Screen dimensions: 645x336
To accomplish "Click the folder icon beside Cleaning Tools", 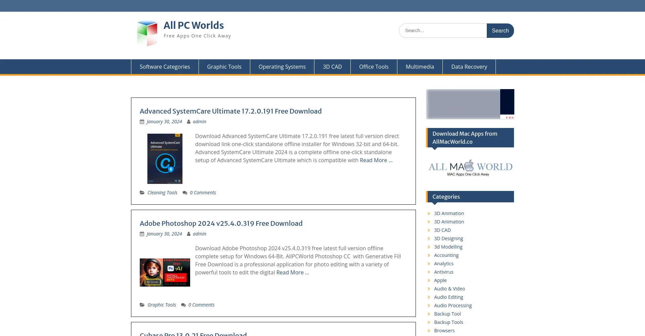I will click(142, 193).
